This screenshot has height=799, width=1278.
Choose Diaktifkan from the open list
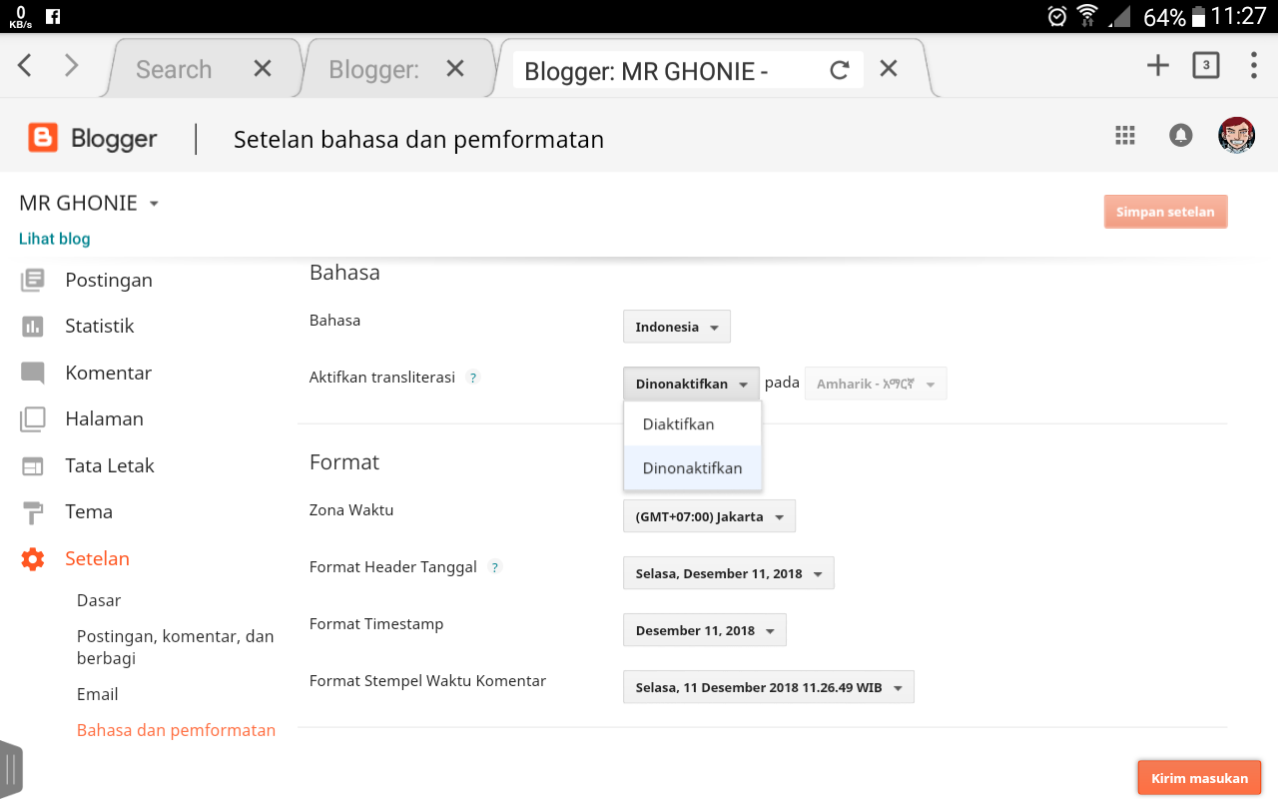[x=693, y=423]
